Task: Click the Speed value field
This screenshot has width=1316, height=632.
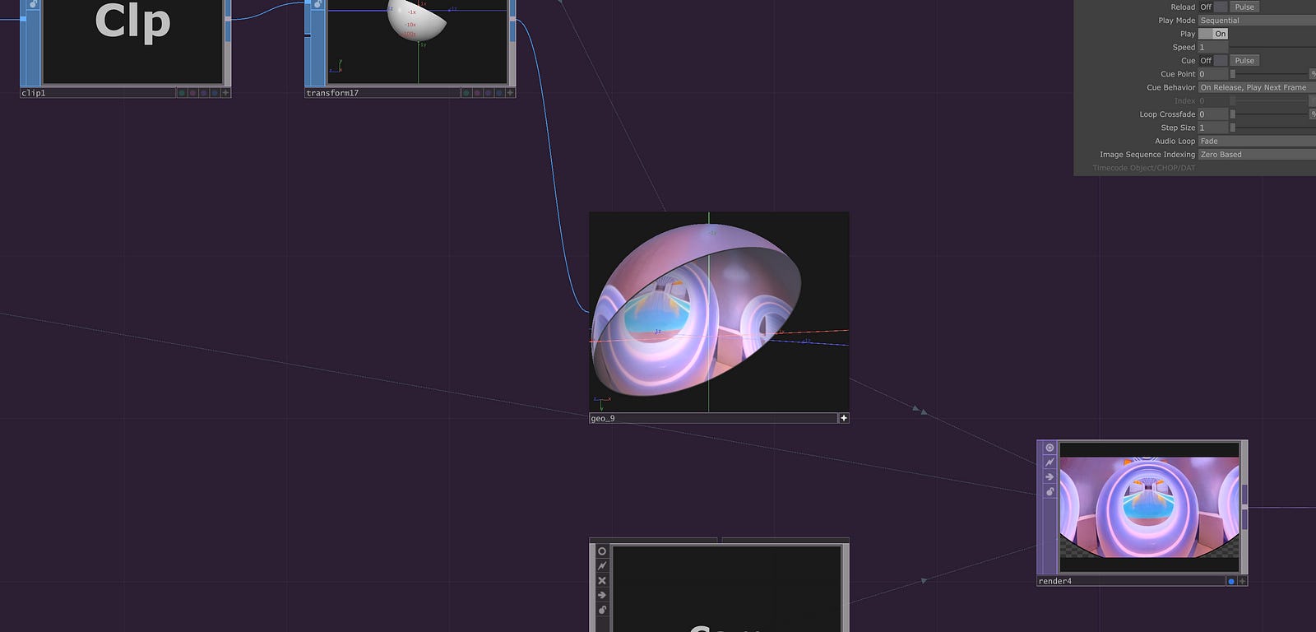Action: tap(1213, 47)
